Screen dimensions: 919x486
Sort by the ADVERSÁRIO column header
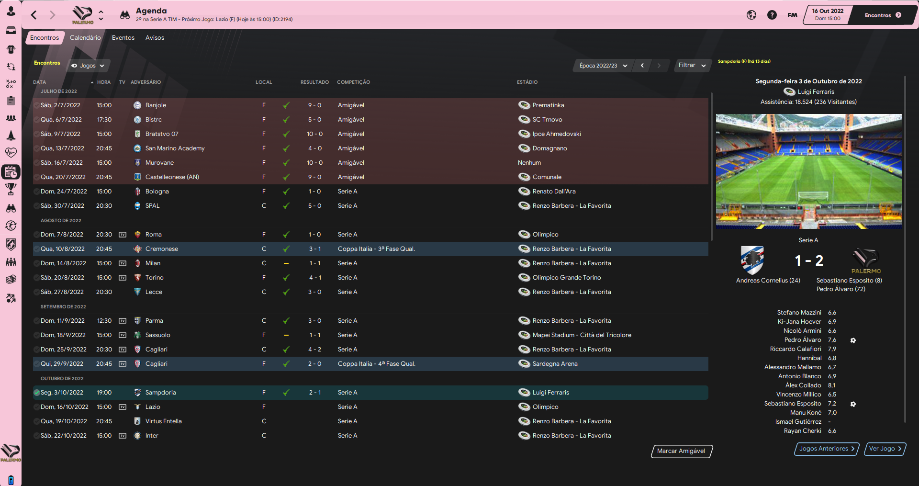click(x=146, y=82)
